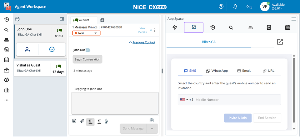Open notifications bell icon
This screenshot has width=300, height=137.
pyautogui.click(x=235, y=7)
